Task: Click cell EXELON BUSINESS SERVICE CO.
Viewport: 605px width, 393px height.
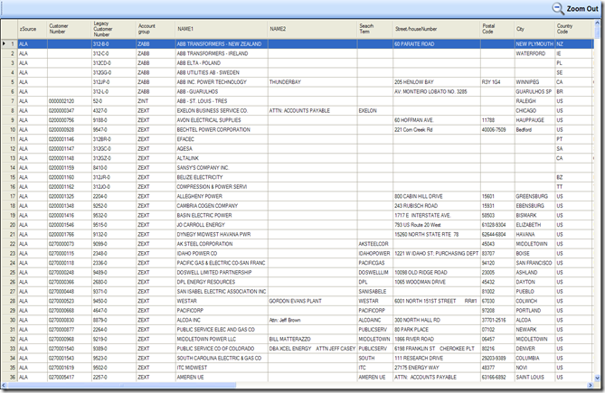Action: pos(222,110)
